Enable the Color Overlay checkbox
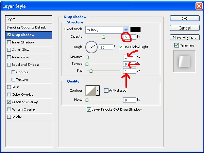Screen dimensions: 204x153 (9, 94)
